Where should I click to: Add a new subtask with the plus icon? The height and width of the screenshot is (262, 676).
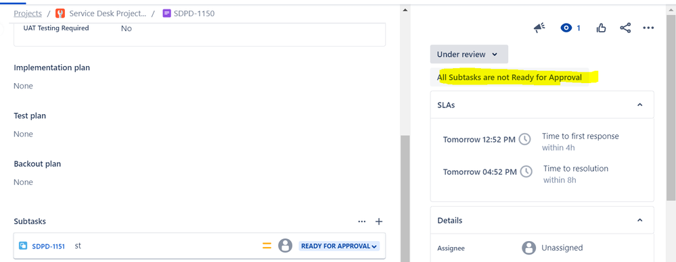point(378,221)
